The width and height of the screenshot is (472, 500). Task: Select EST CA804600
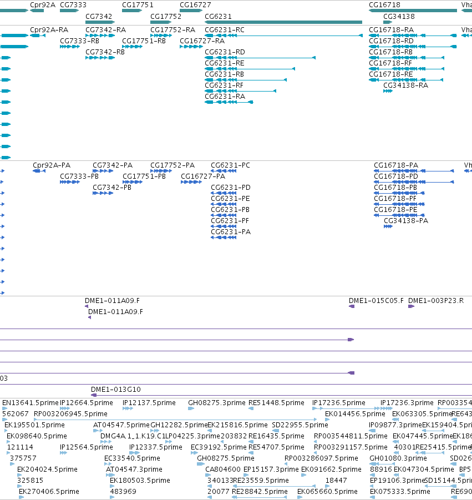(x=223, y=469)
